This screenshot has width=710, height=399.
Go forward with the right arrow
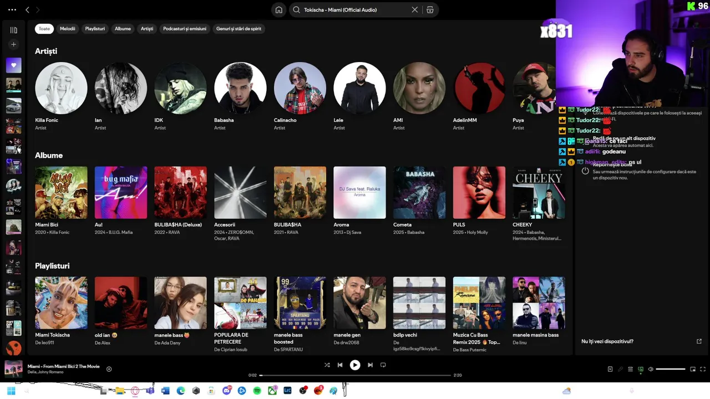(x=38, y=10)
